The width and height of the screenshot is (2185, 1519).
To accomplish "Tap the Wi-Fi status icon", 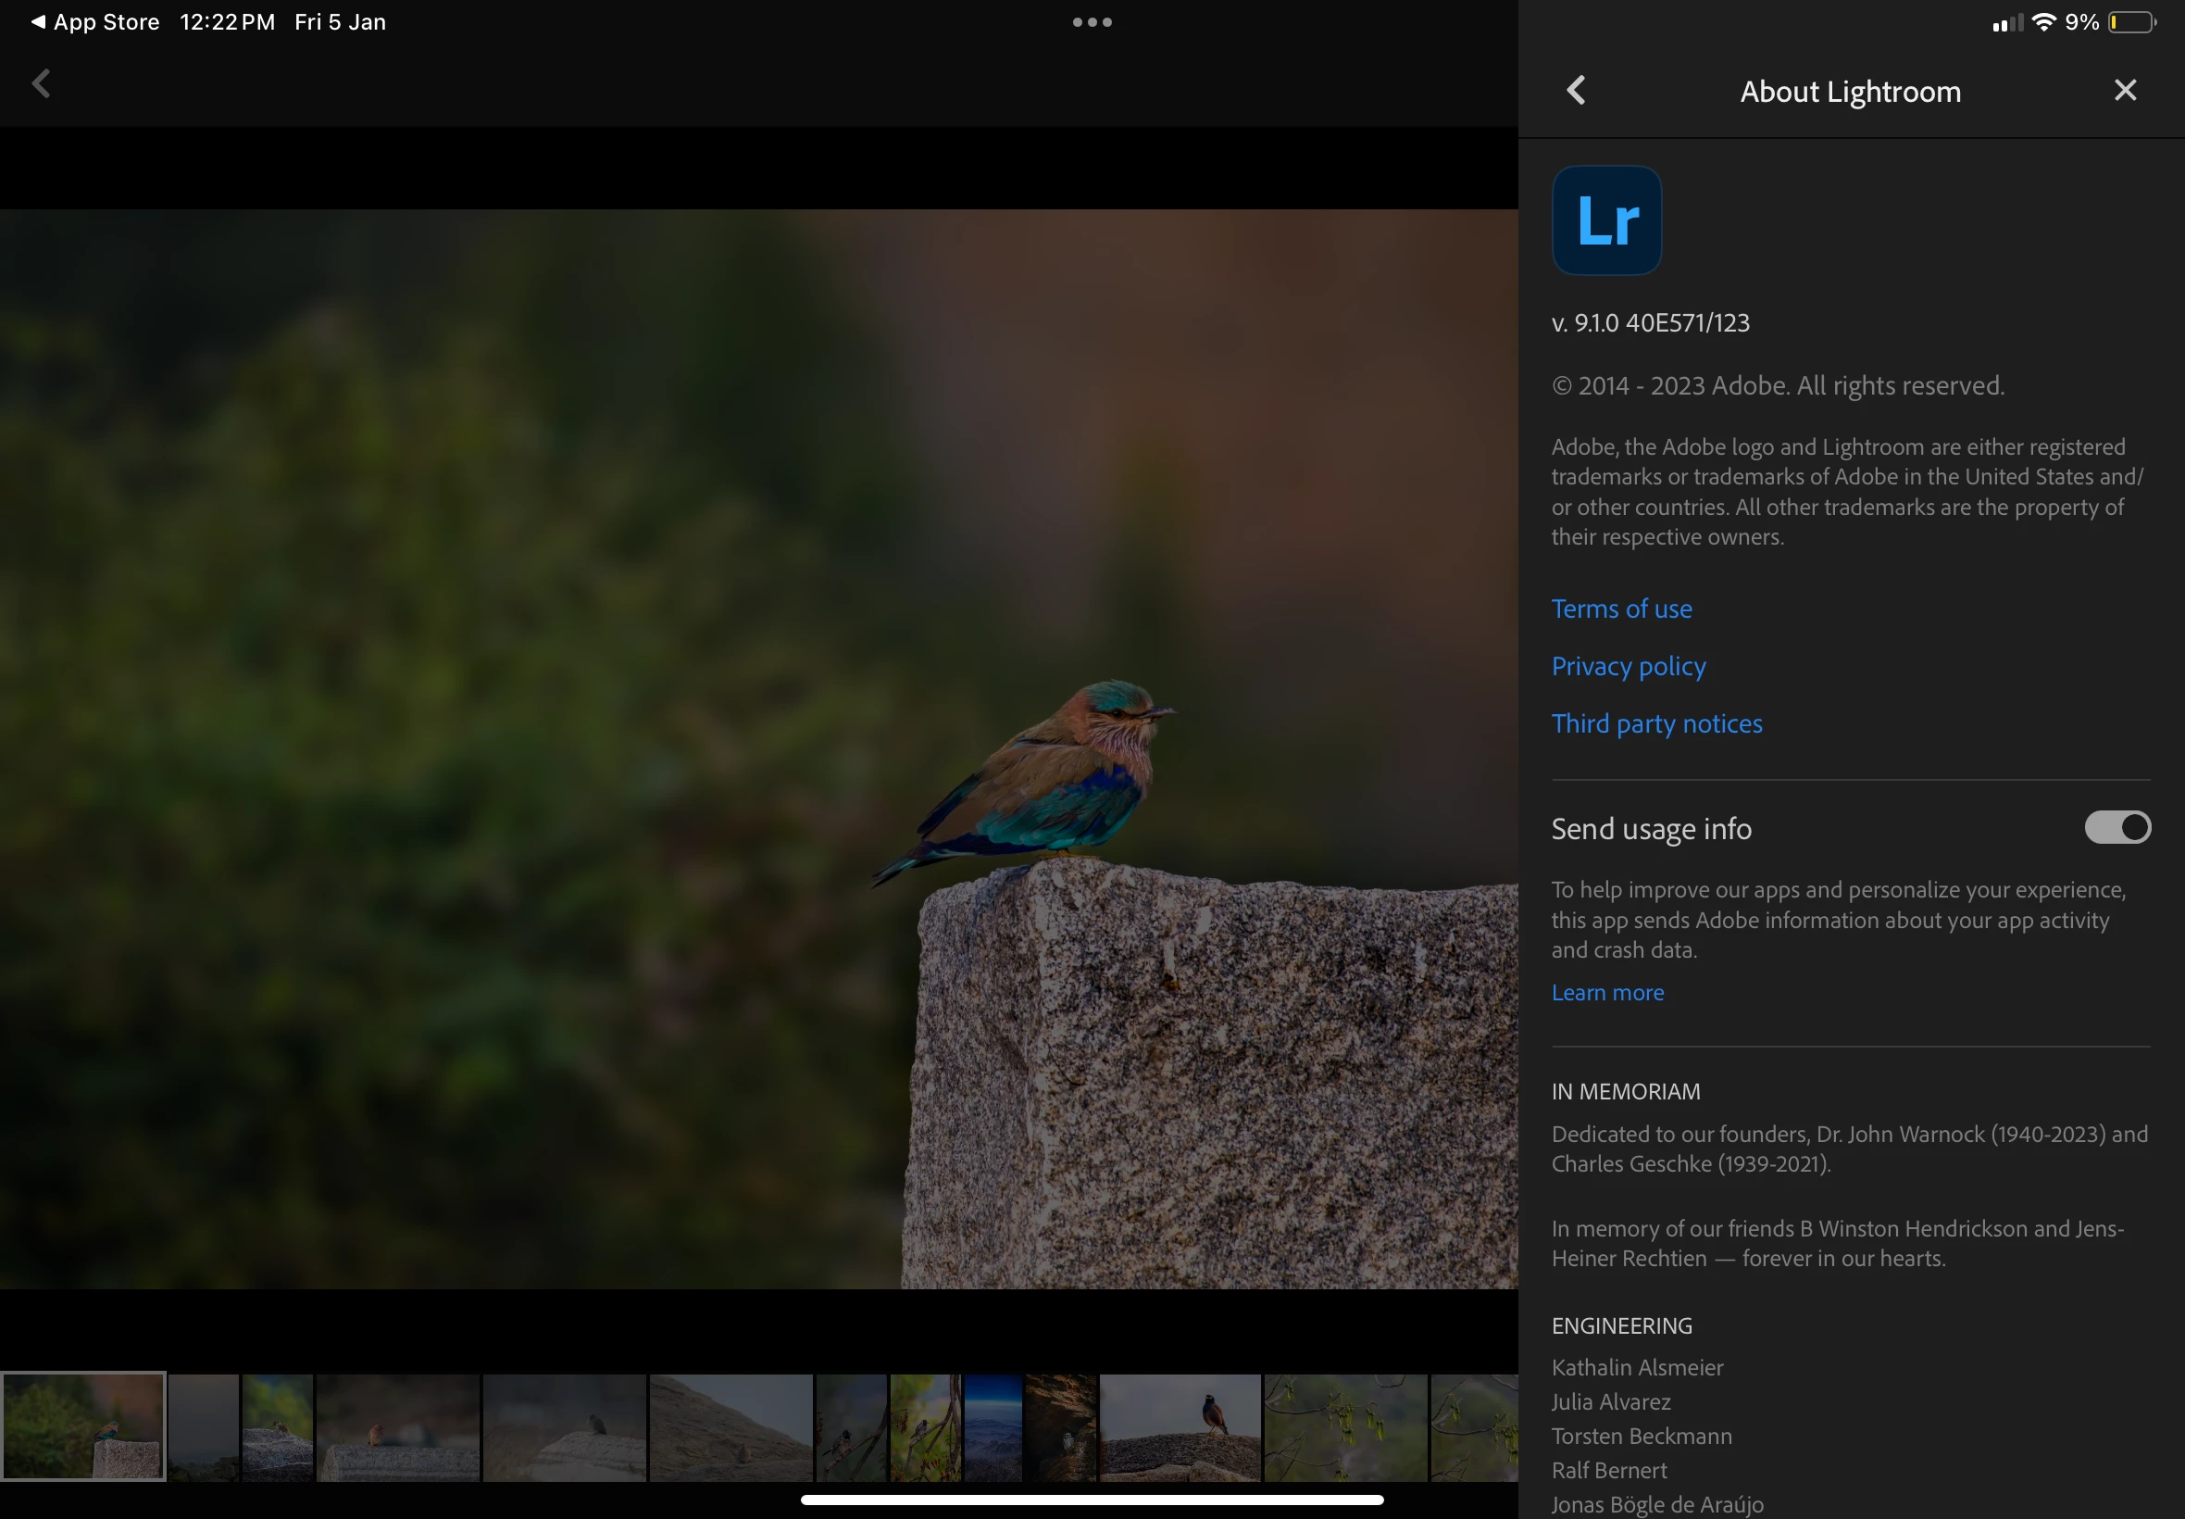I will coord(2043,22).
